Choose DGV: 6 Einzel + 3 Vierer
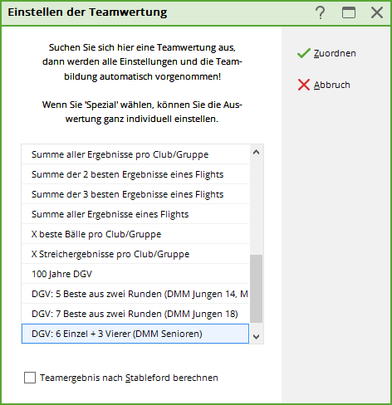This screenshot has width=392, height=405. click(x=135, y=334)
